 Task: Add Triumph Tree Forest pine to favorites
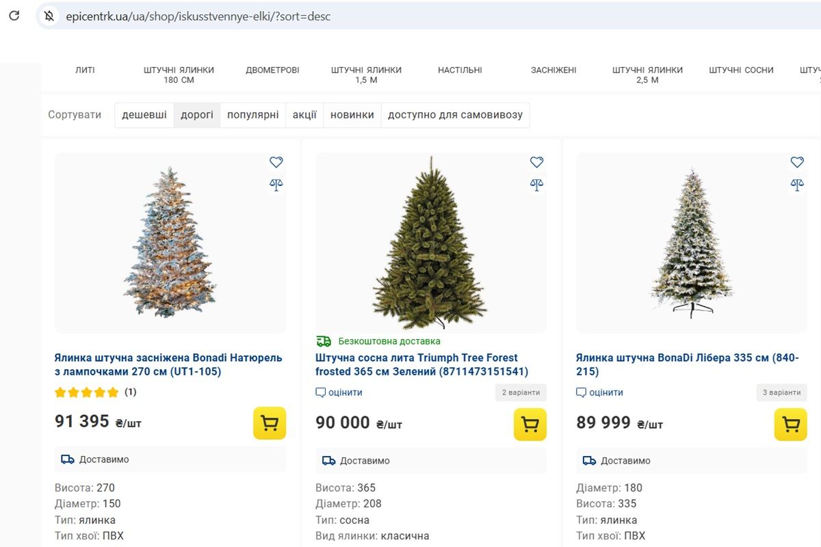coord(536,162)
